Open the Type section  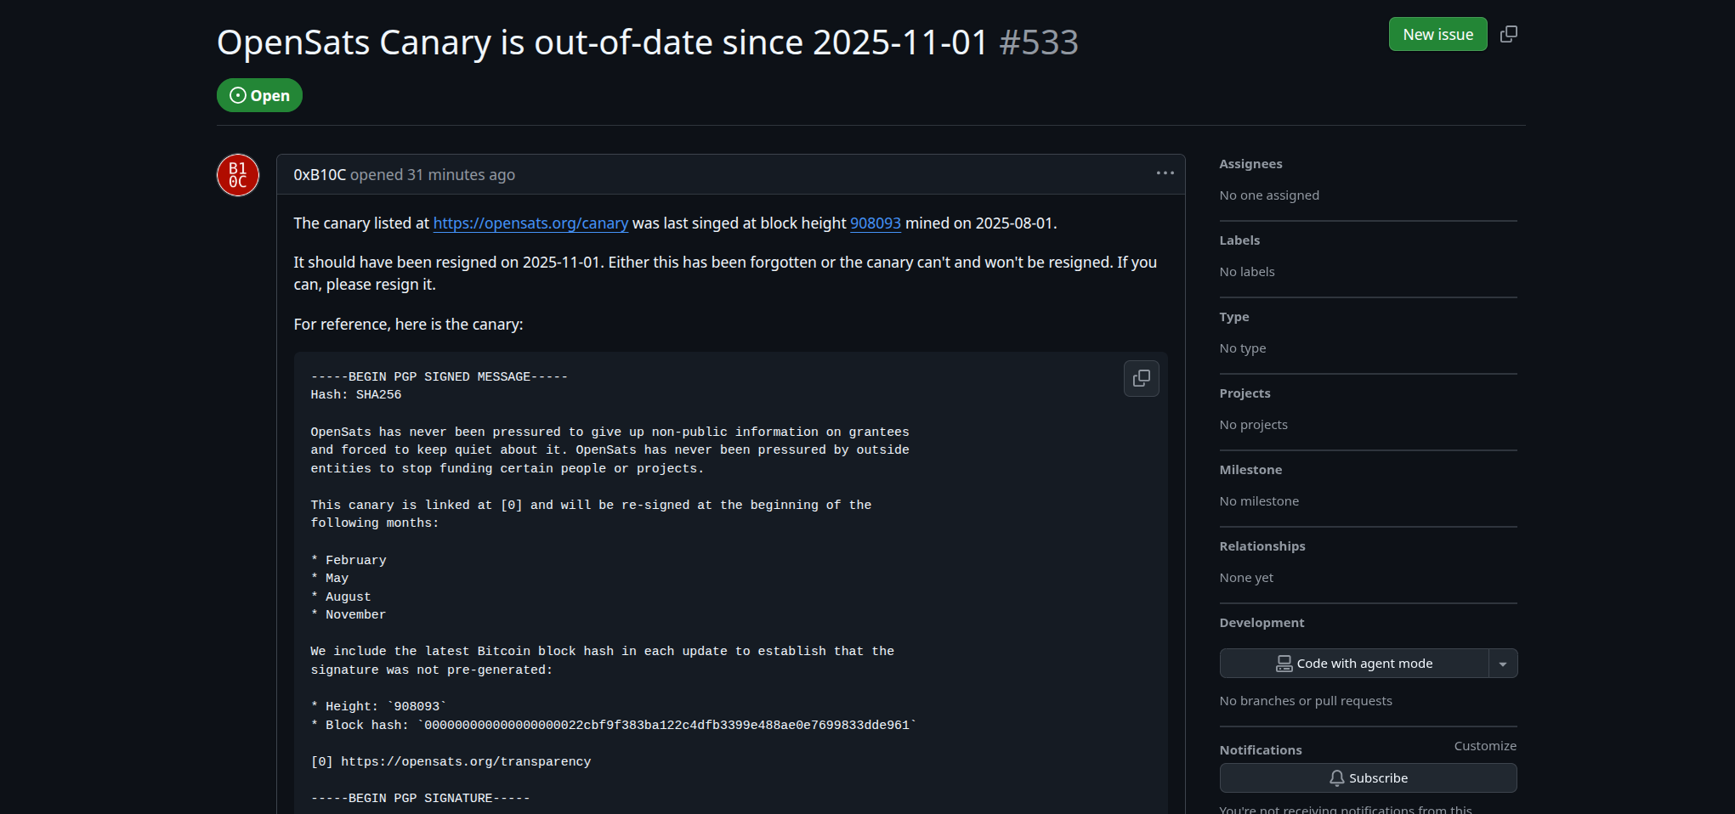1233,317
